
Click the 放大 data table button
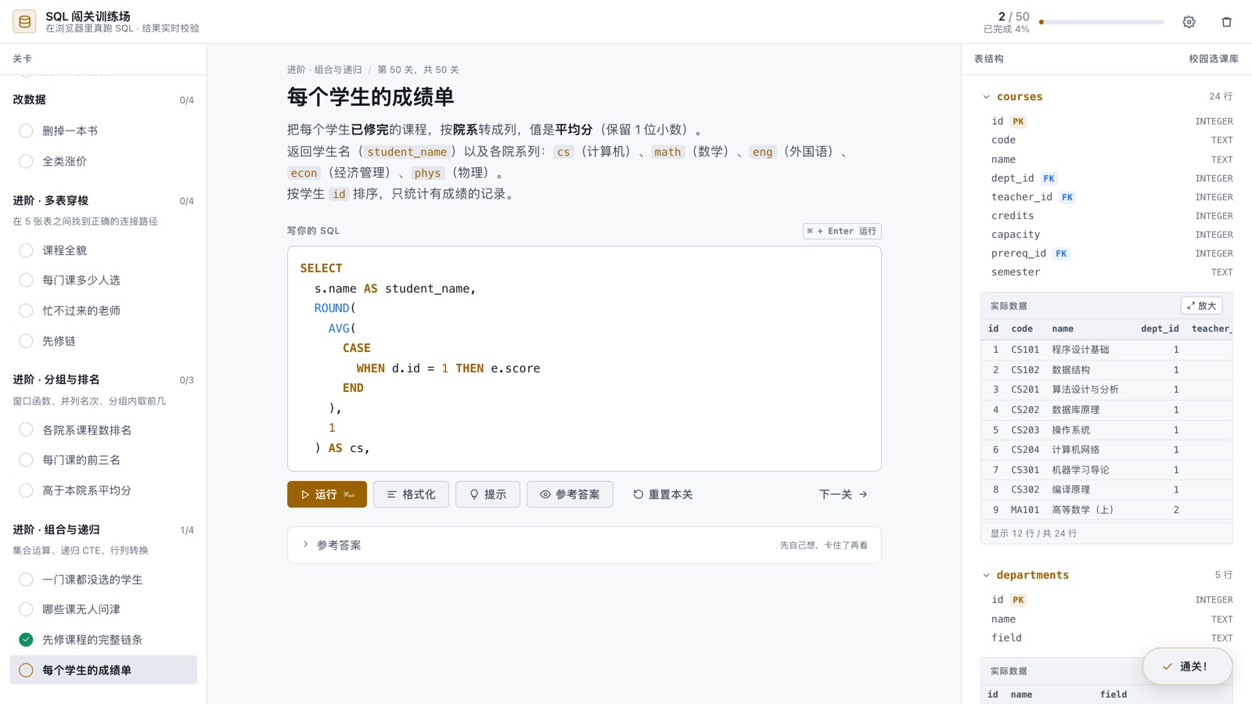[1201, 306]
